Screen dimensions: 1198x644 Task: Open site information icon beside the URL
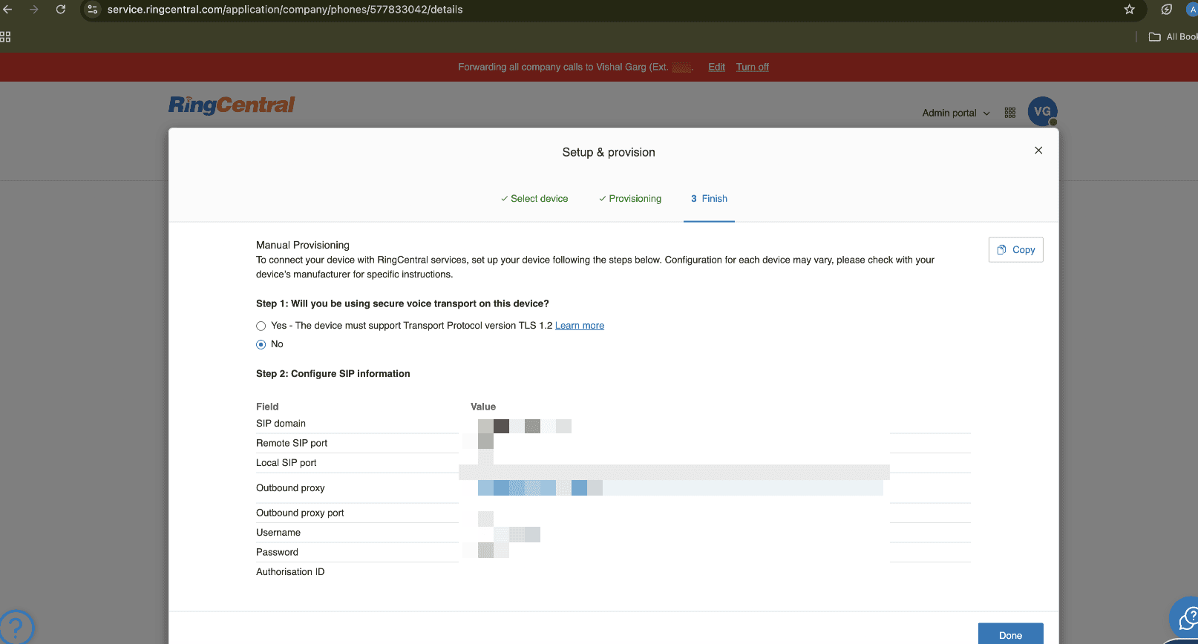click(x=93, y=10)
